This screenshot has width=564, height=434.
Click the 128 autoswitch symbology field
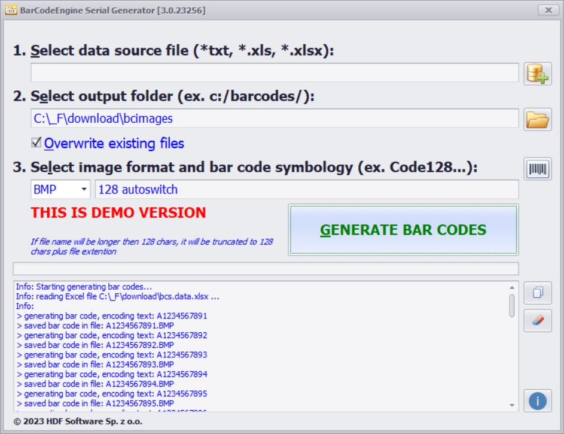tap(307, 190)
